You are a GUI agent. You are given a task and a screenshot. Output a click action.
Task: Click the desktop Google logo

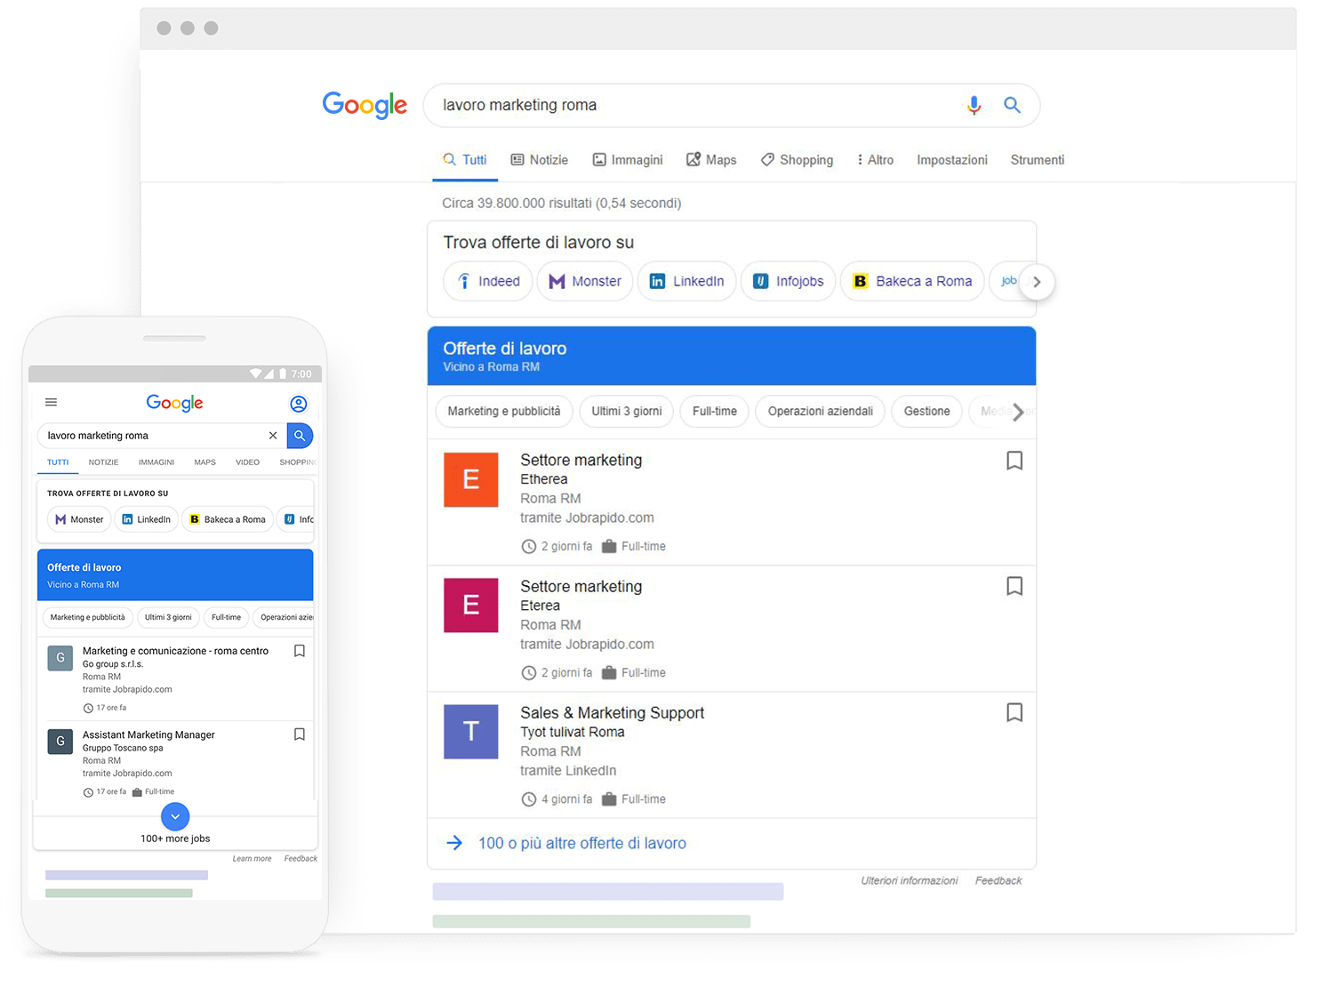(365, 105)
